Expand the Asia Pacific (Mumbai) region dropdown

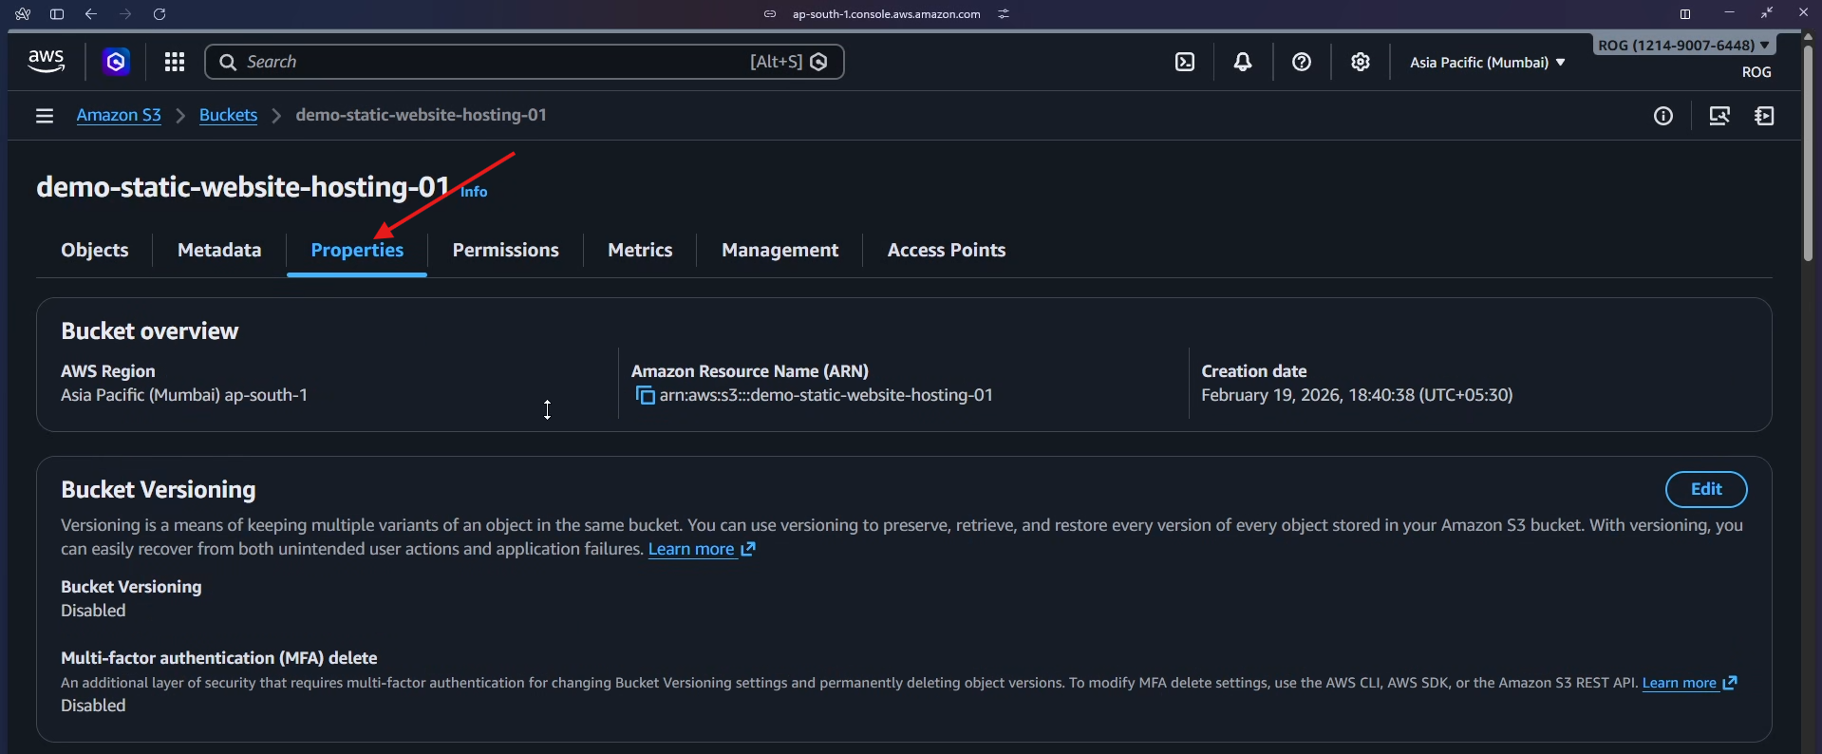(1486, 63)
